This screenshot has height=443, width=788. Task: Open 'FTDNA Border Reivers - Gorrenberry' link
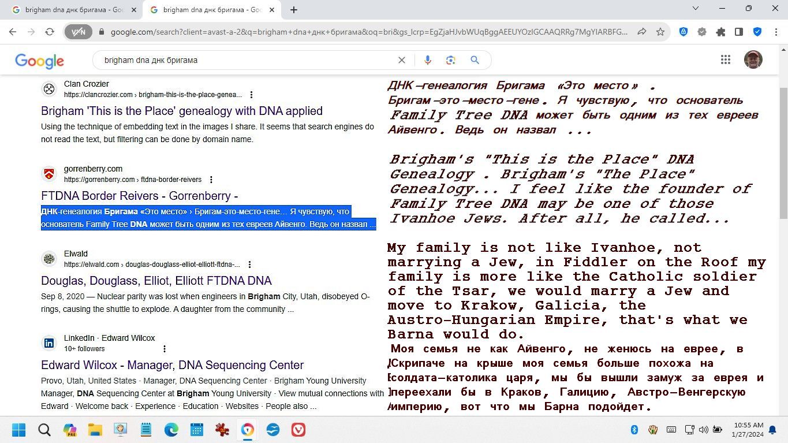139,196
